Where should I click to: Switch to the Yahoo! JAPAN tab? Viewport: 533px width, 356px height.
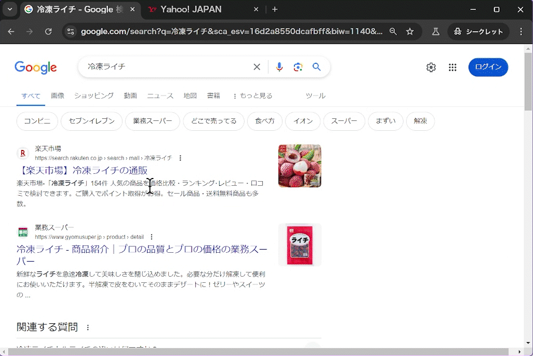click(203, 9)
